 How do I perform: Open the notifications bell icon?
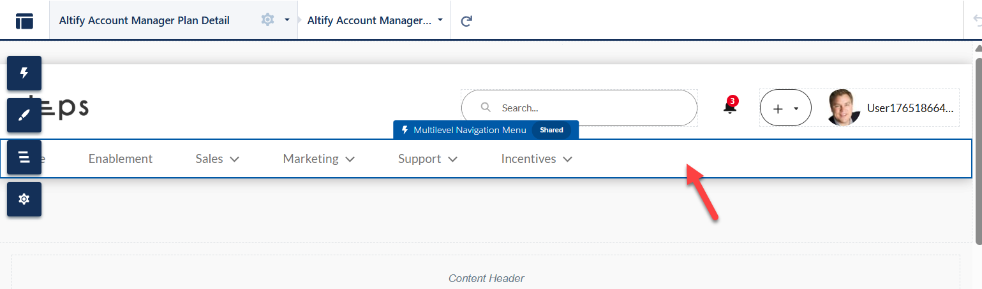click(729, 107)
